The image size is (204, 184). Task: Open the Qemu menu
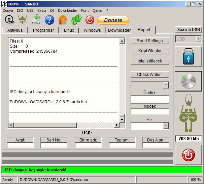tap(97, 10)
